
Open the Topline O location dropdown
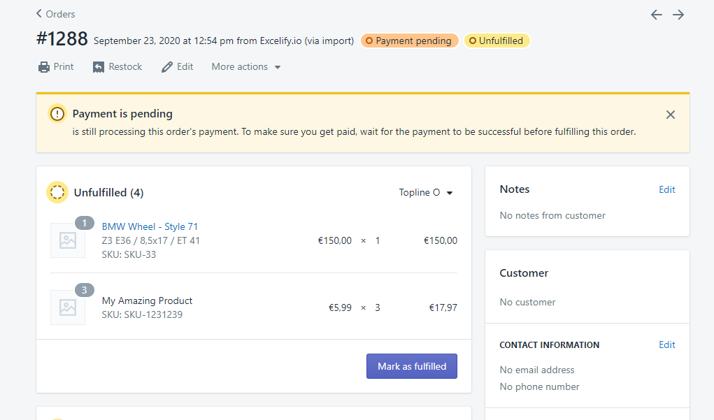(425, 192)
